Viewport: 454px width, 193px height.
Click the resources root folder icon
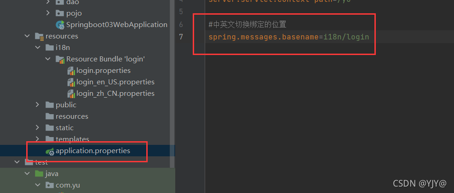(39, 36)
